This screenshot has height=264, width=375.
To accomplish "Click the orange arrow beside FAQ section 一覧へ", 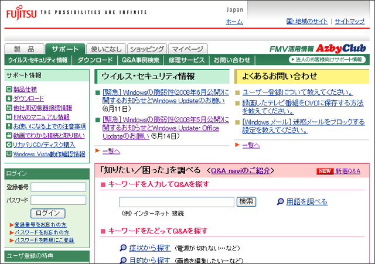I will [237, 145].
